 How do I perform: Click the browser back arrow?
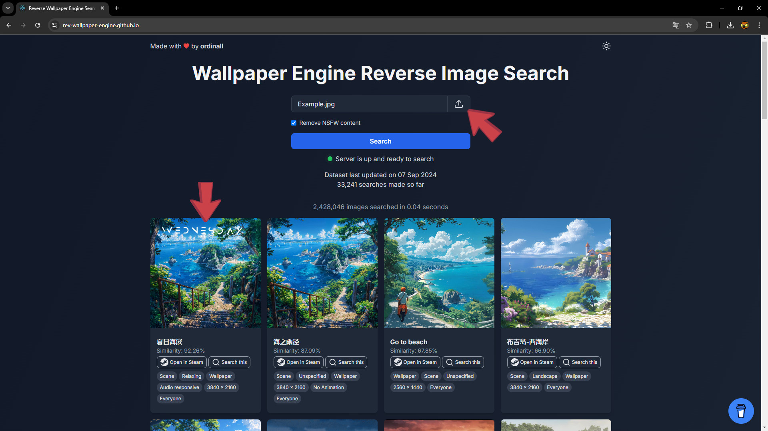[x=9, y=25]
